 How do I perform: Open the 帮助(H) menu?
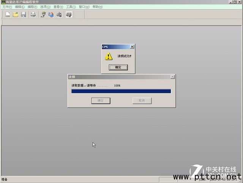pyautogui.click(x=97, y=7)
